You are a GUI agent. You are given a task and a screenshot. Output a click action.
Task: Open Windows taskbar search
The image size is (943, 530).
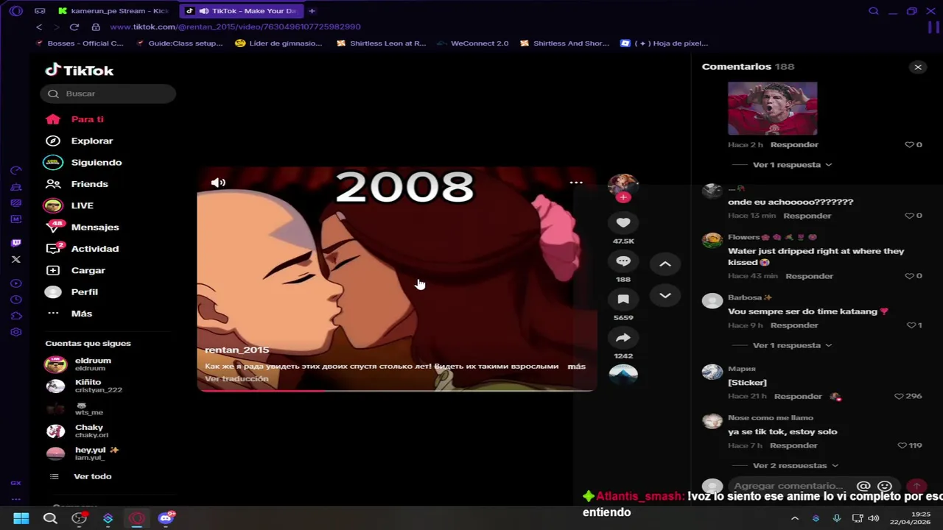[50, 518]
